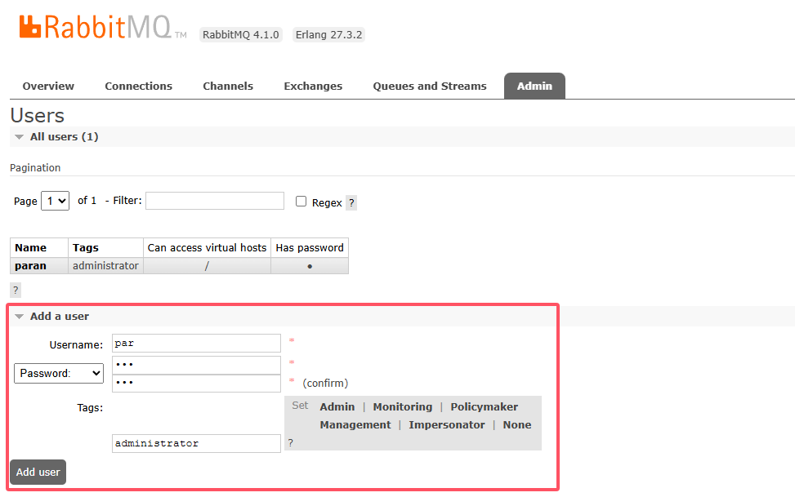Screen dimensions: 795x497
Task: Set the tag to Management
Action: pos(355,424)
